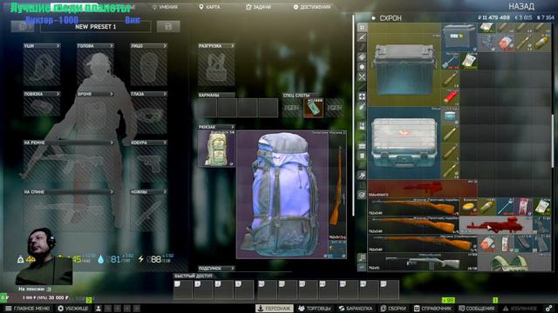
Task: Expand the ПОДСУМОК slot arrow
Action: [x=233, y=269]
